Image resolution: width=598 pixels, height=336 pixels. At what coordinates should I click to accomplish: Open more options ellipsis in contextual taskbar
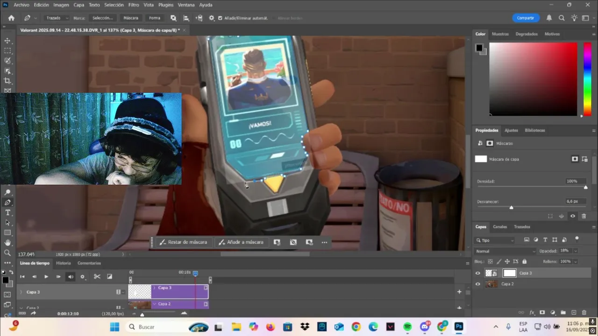point(324,242)
